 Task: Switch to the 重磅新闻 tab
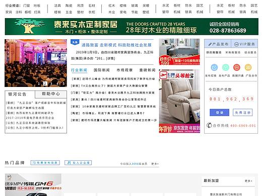(x=147, y=70)
